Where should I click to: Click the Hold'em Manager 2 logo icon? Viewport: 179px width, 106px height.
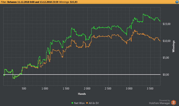click(174, 102)
